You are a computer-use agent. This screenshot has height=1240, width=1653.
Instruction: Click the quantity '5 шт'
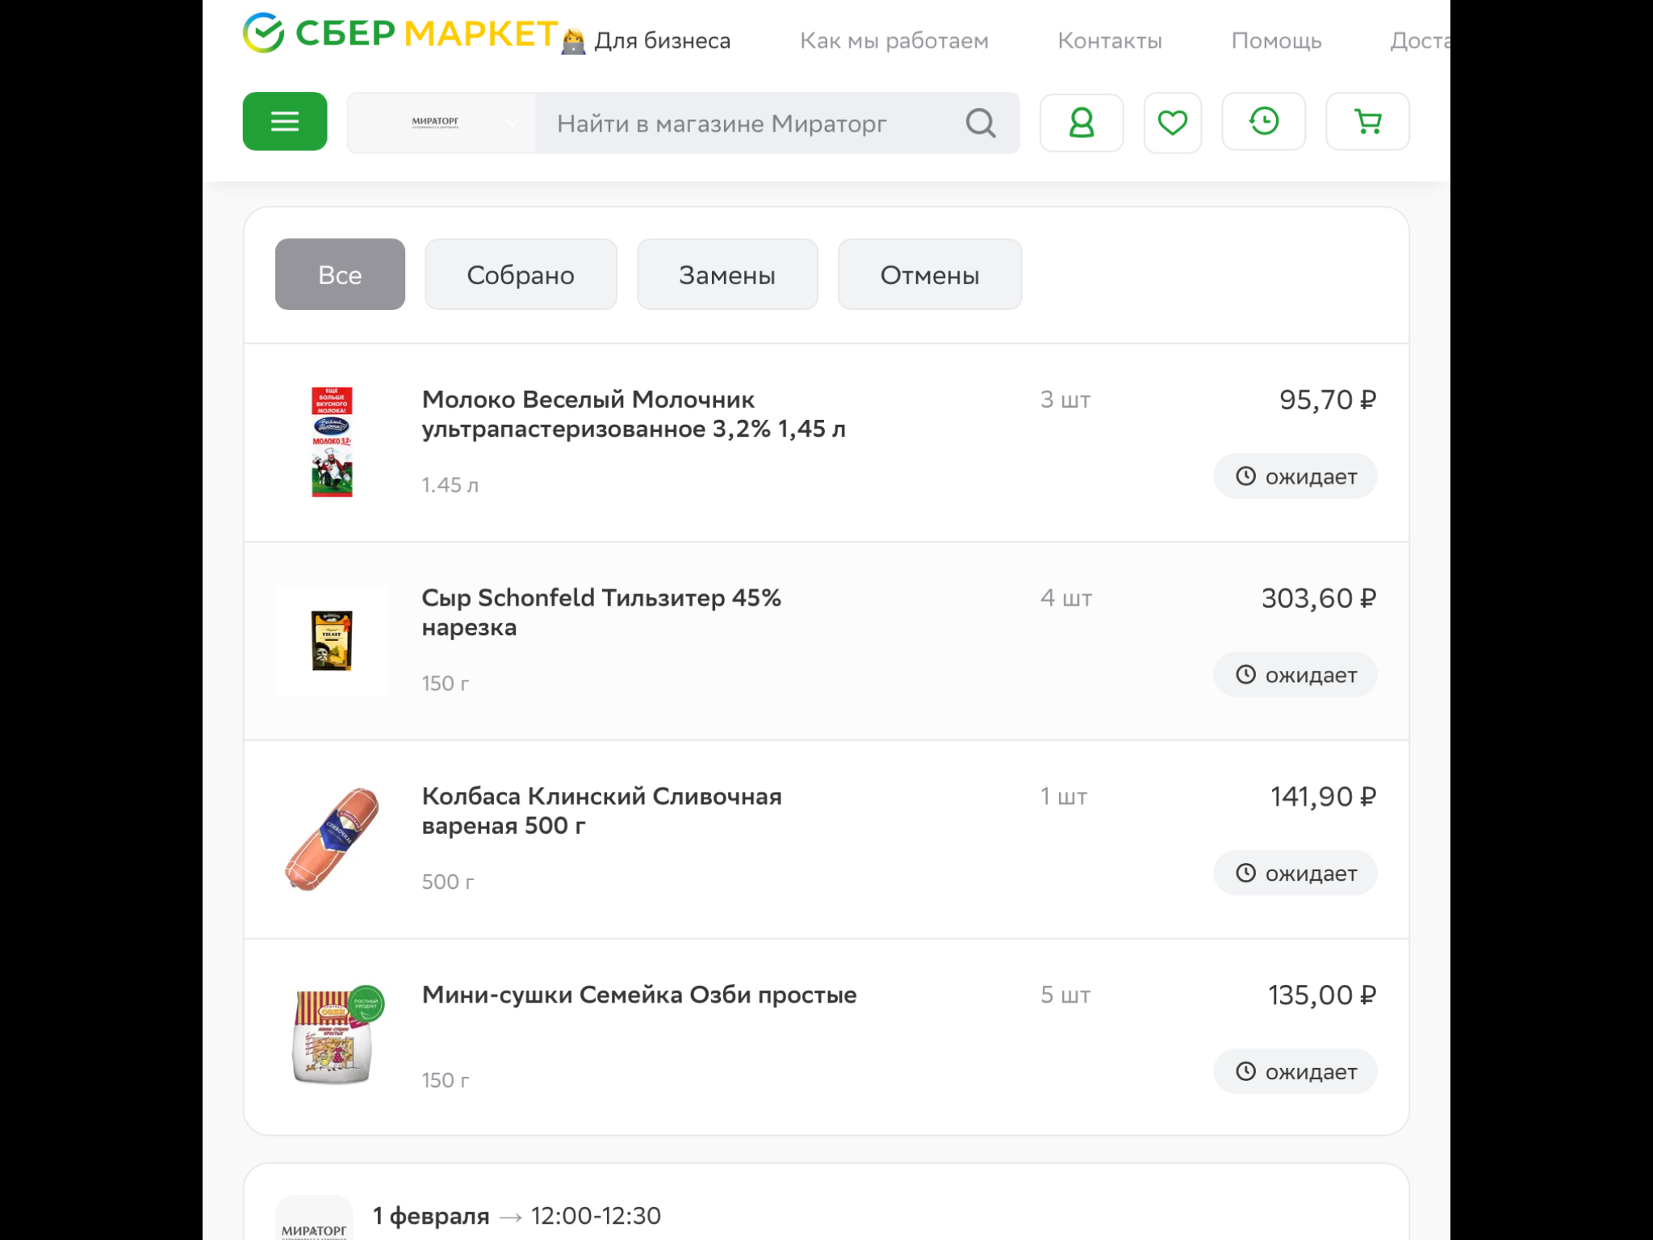(x=1065, y=995)
